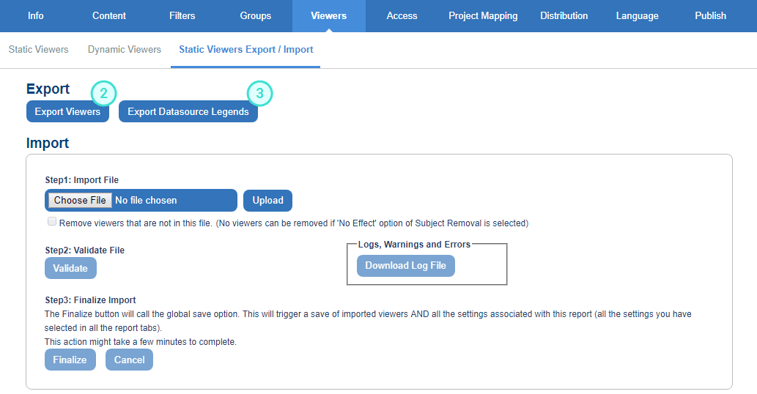Viewport: 757px width, 394px height.
Task: Switch to Project Mapping tab
Action: pyautogui.click(x=483, y=16)
